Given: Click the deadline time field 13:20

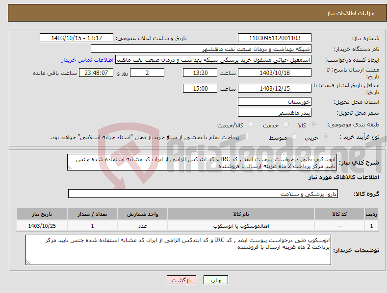Looking at the screenshot, I should point(200,73).
